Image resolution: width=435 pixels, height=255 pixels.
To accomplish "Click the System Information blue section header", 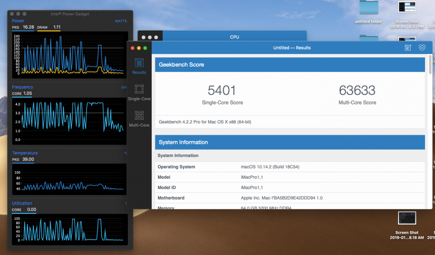I will tap(290, 142).
